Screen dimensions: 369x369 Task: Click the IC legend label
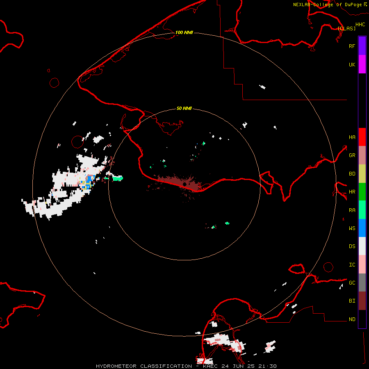coord(352,265)
